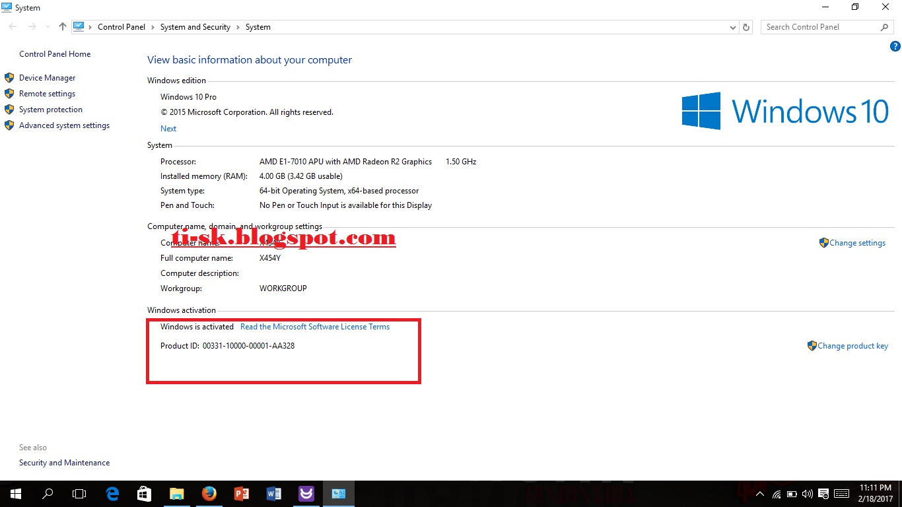This screenshot has height=507, width=902.
Task: Click the Next link under Windows edition
Action: 168,129
